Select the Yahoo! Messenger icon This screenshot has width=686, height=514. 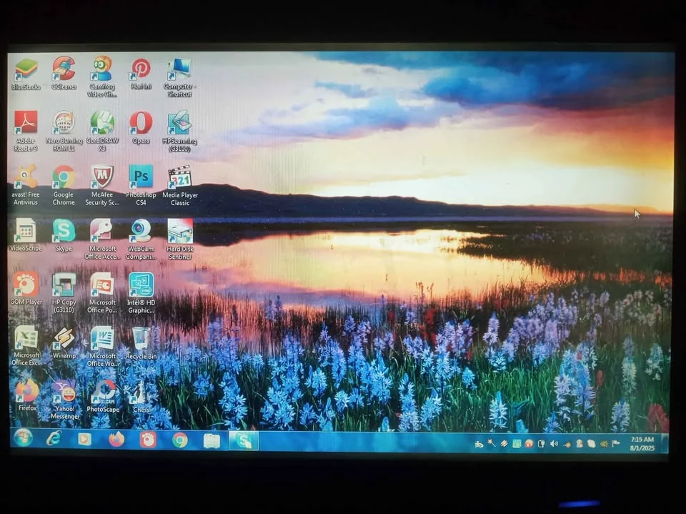(x=65, y=400)
